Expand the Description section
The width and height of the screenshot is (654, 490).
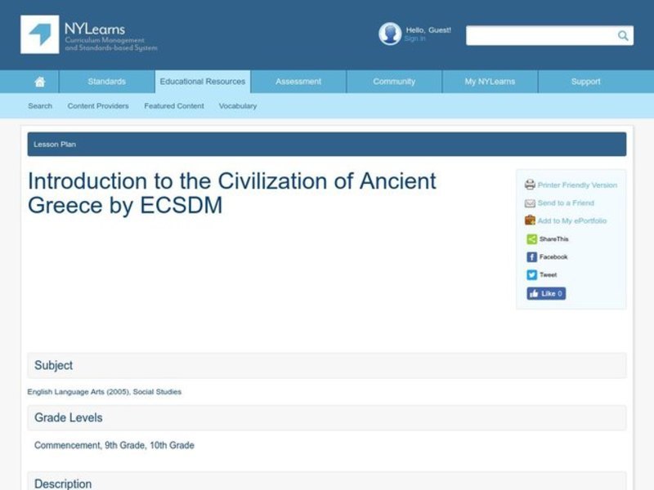pos(63,483)
